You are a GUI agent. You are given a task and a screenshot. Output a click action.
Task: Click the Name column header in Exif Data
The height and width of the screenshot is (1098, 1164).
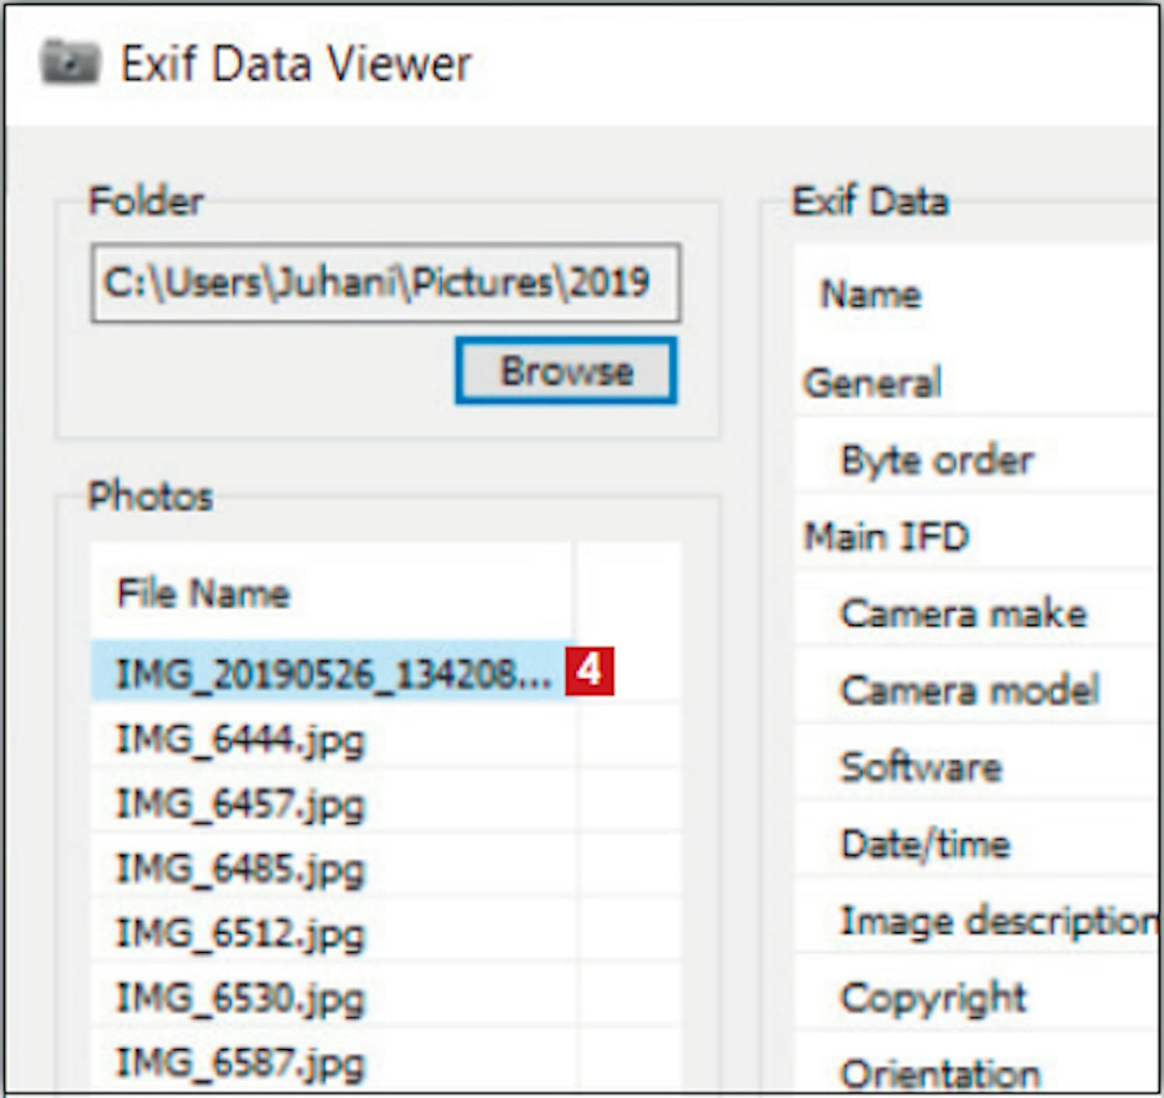(x=871, y=295)
